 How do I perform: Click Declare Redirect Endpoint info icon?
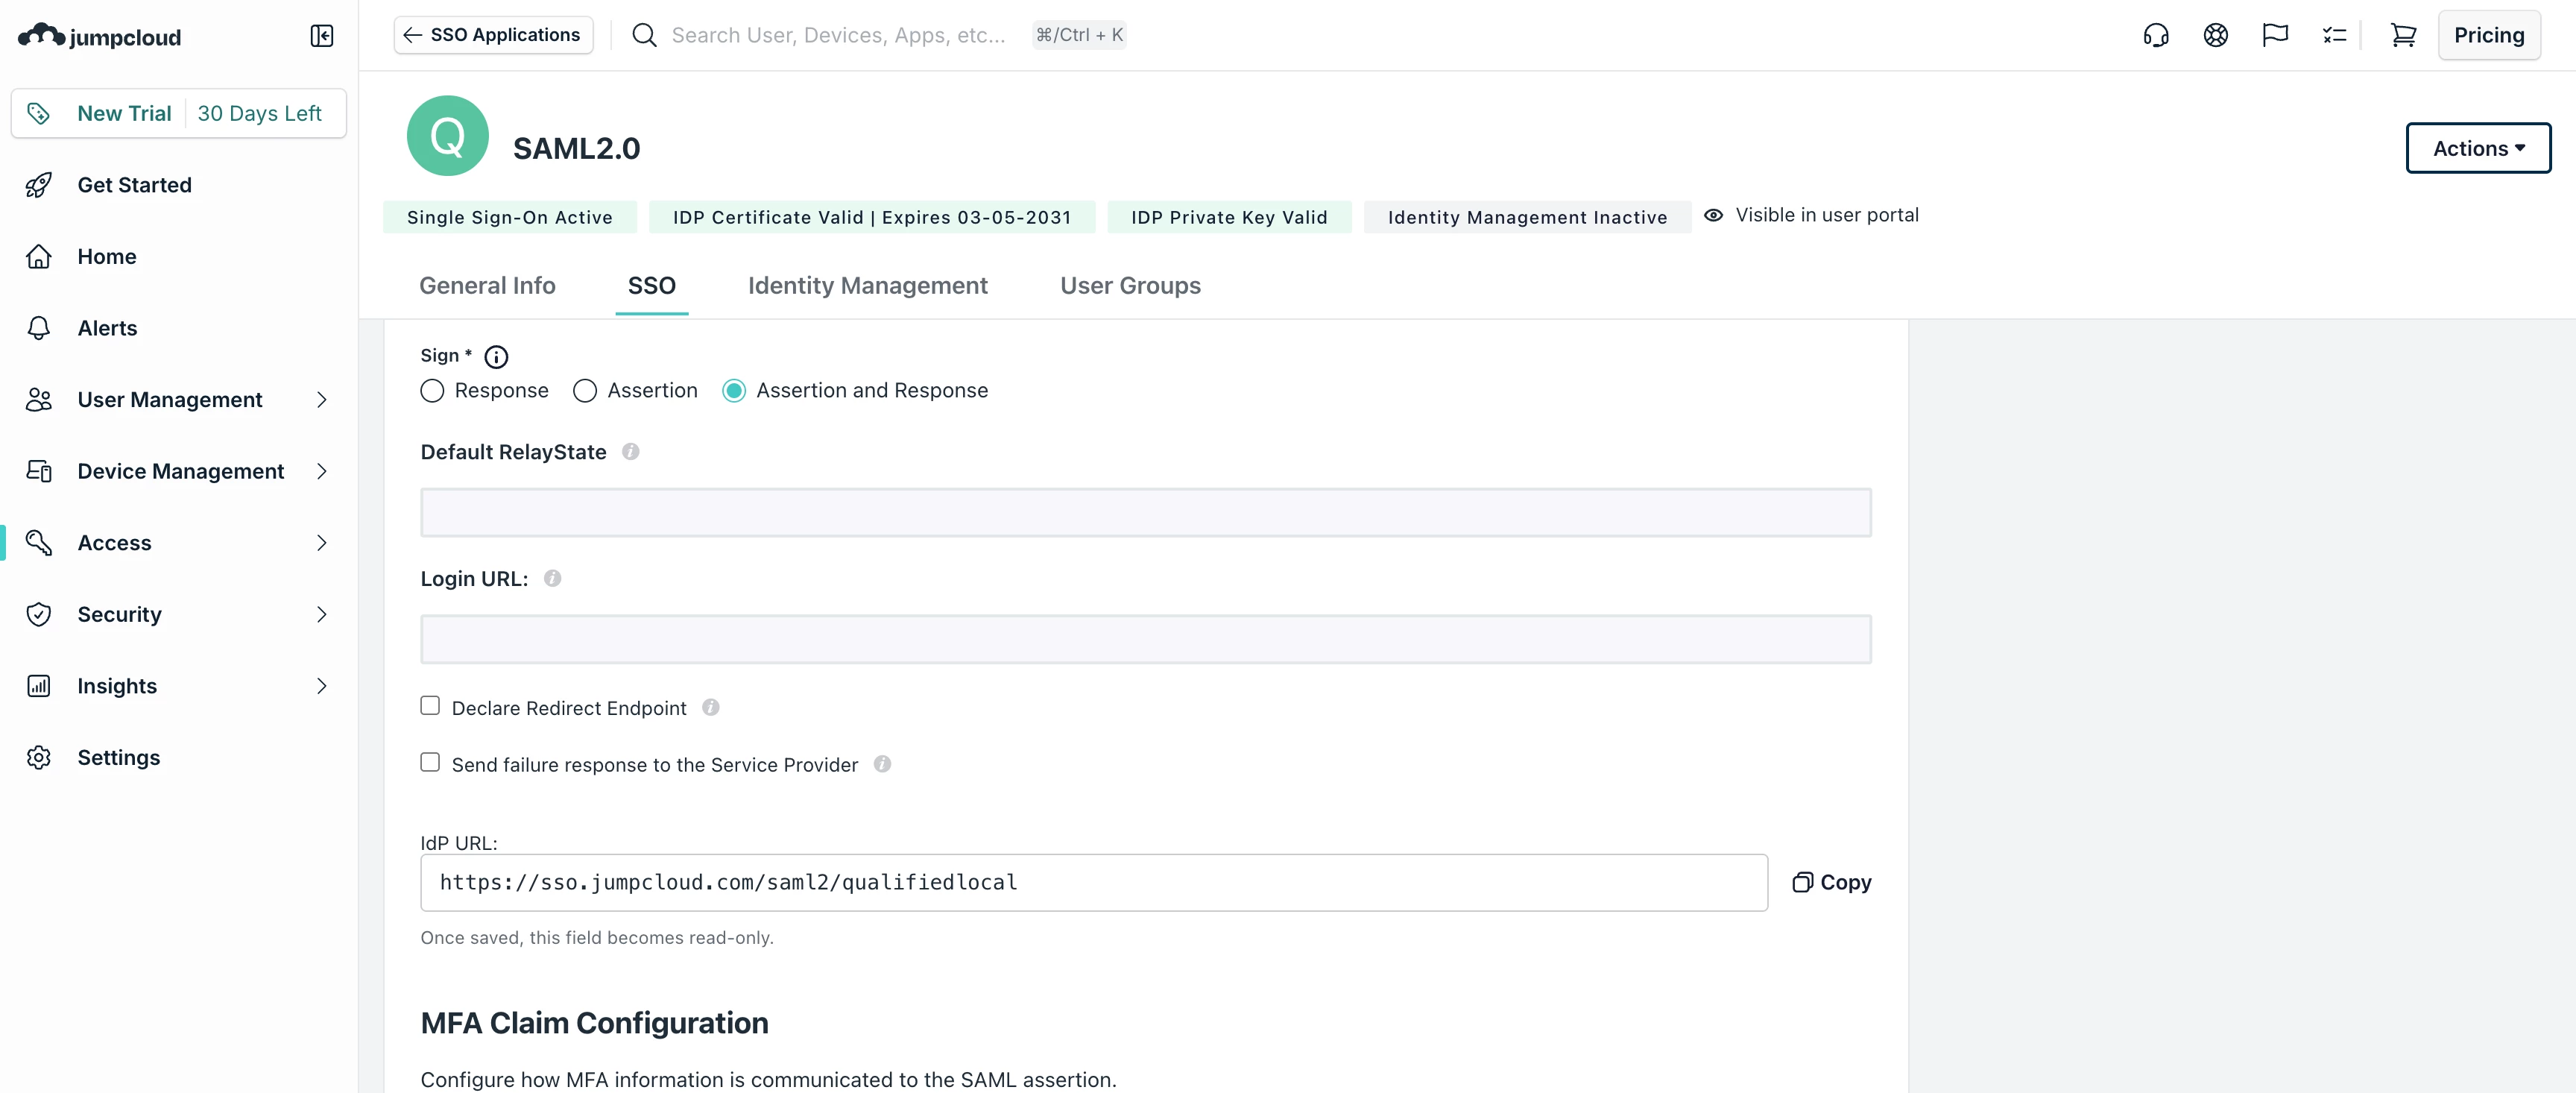[711, 708]
